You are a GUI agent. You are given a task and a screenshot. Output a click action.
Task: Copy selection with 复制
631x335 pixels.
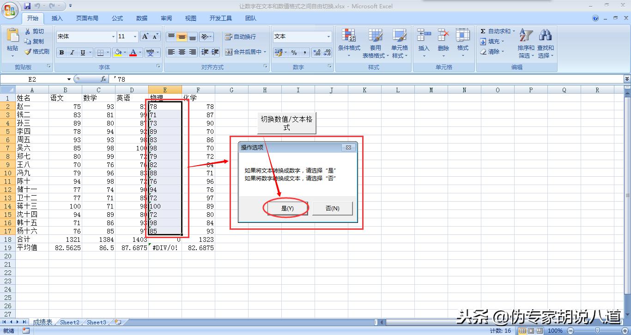(34, 42)
